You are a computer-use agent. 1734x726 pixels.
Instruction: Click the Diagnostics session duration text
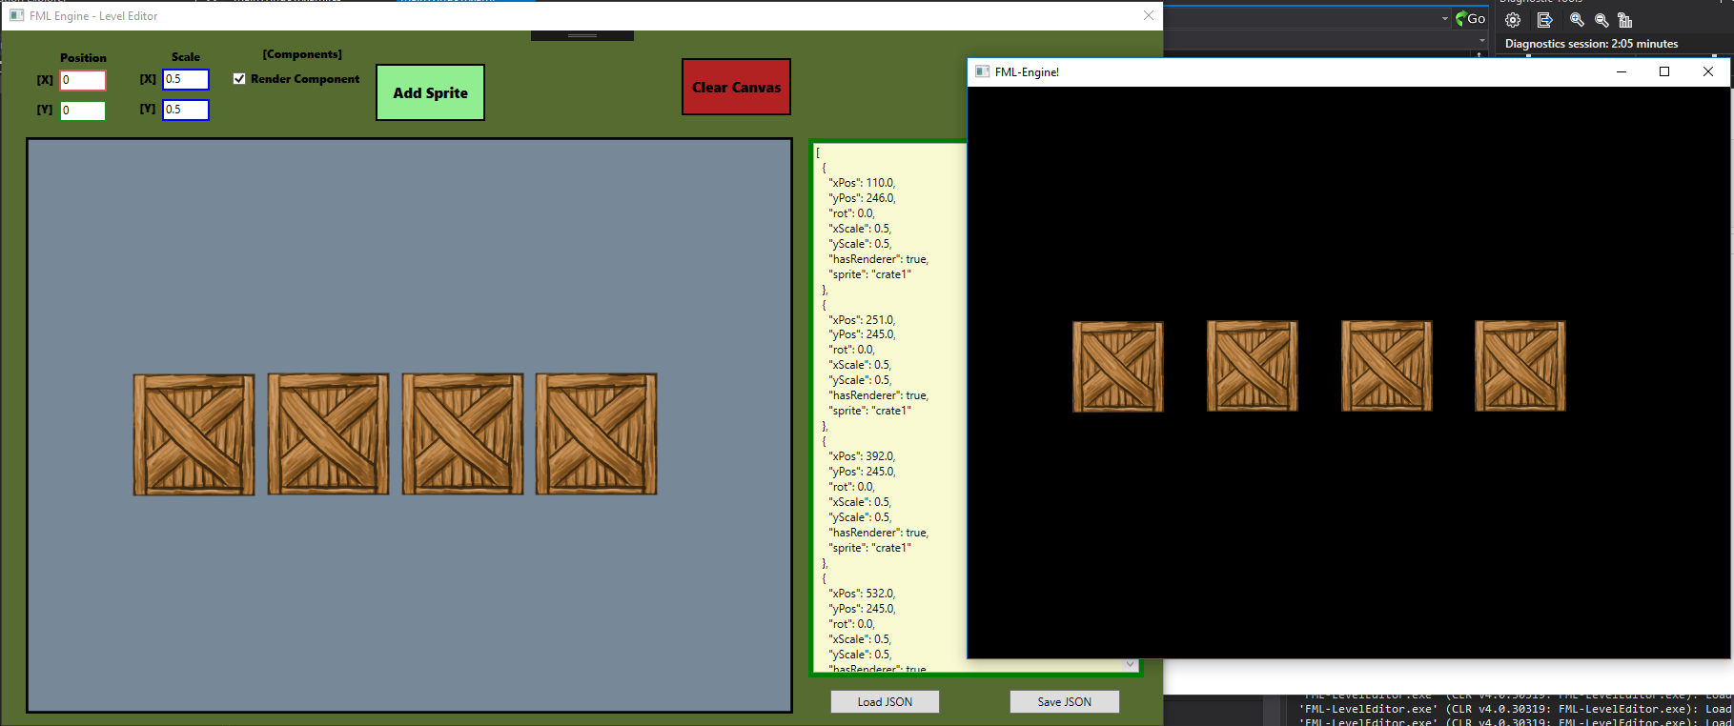[1591, 44]
